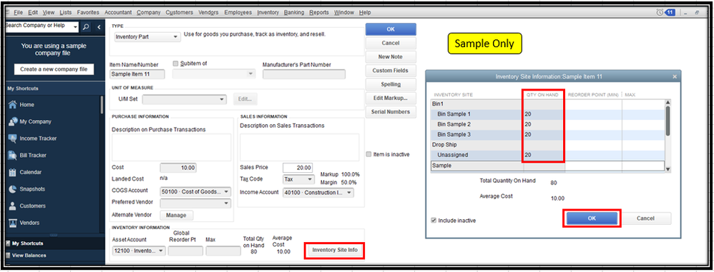Close the Inventory Site Information dialog
This screenshot has height=272, width=714.
(675, 76)
